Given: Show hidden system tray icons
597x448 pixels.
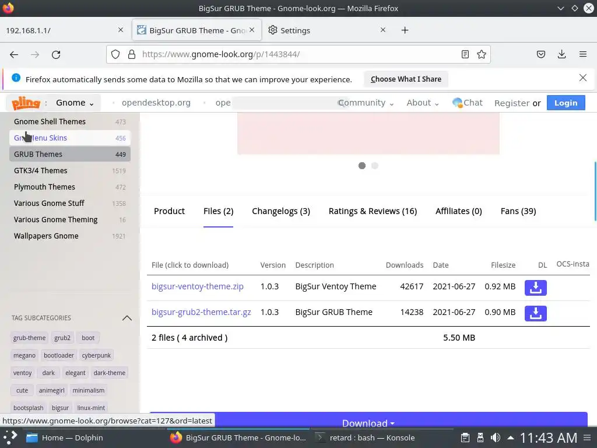Looking at the screenshot, I should click(x=511, y=437).
